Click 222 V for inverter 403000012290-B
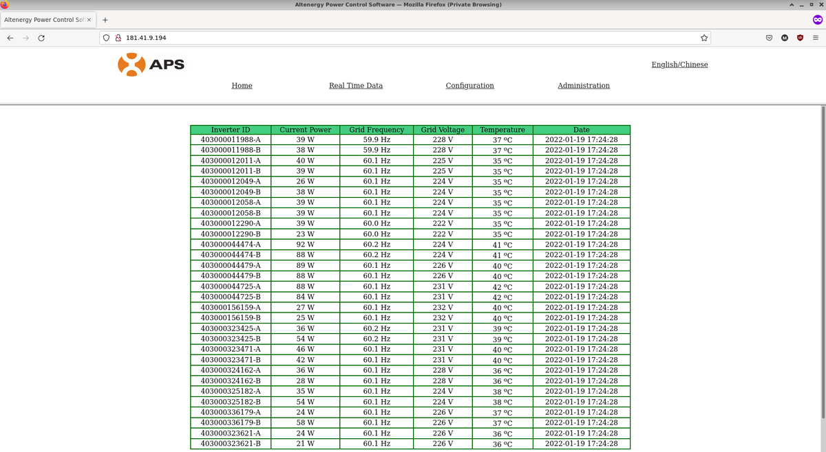Image resolution: width=826 pixels, height=452 pixels. pos(443,234)
